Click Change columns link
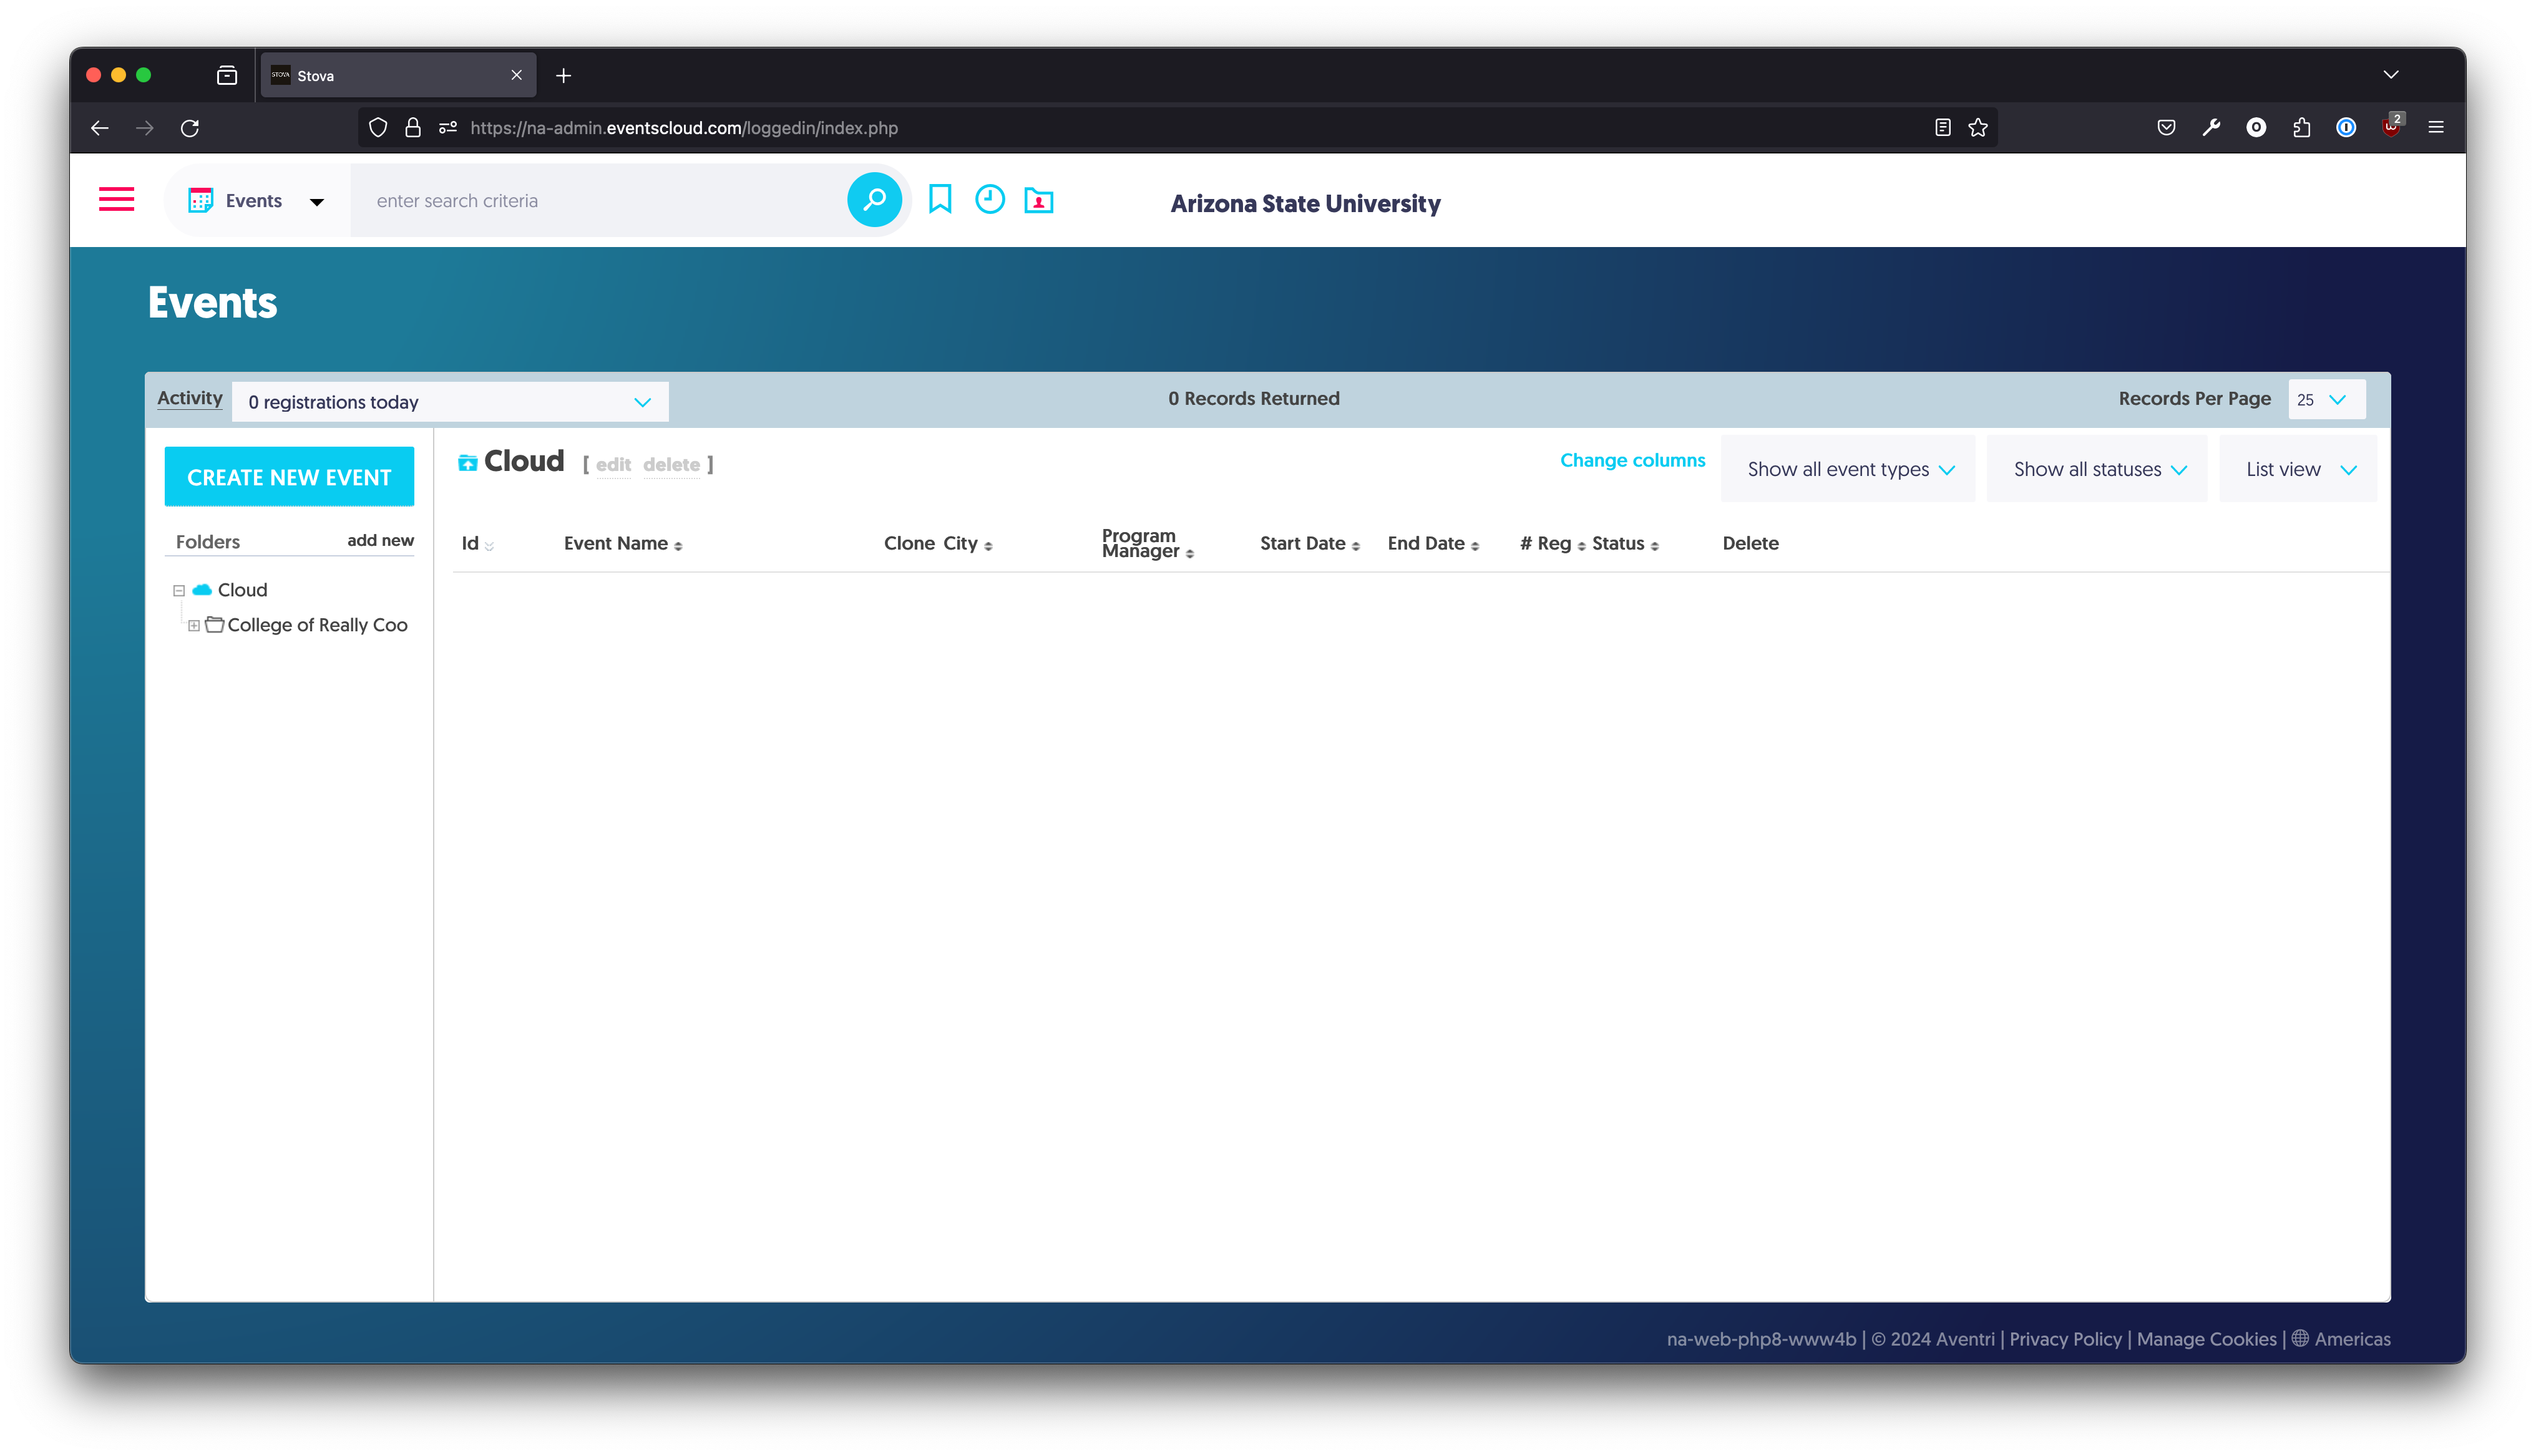 [1632, 460]
